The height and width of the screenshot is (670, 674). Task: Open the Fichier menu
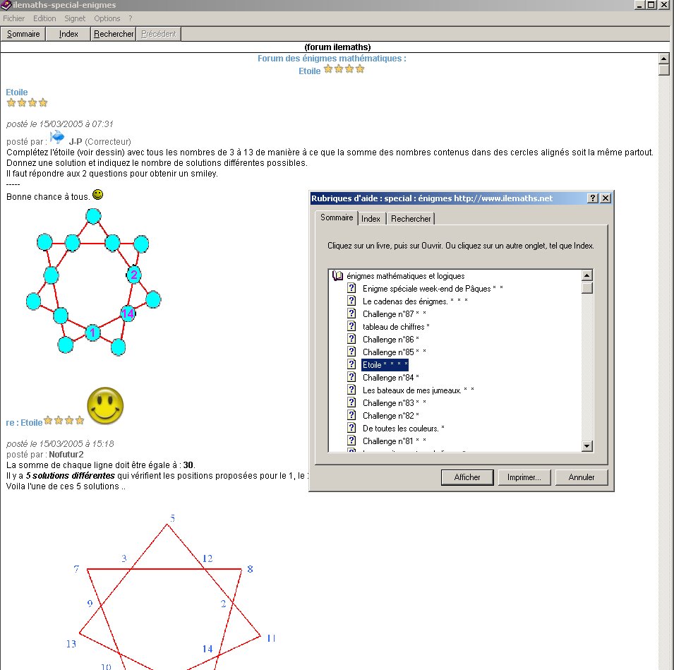pos(14,18)
